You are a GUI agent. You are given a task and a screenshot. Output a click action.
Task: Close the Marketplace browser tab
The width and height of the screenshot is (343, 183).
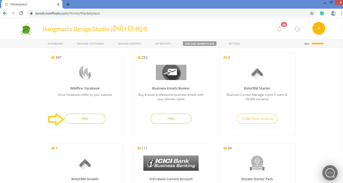(x=58, y=4)
